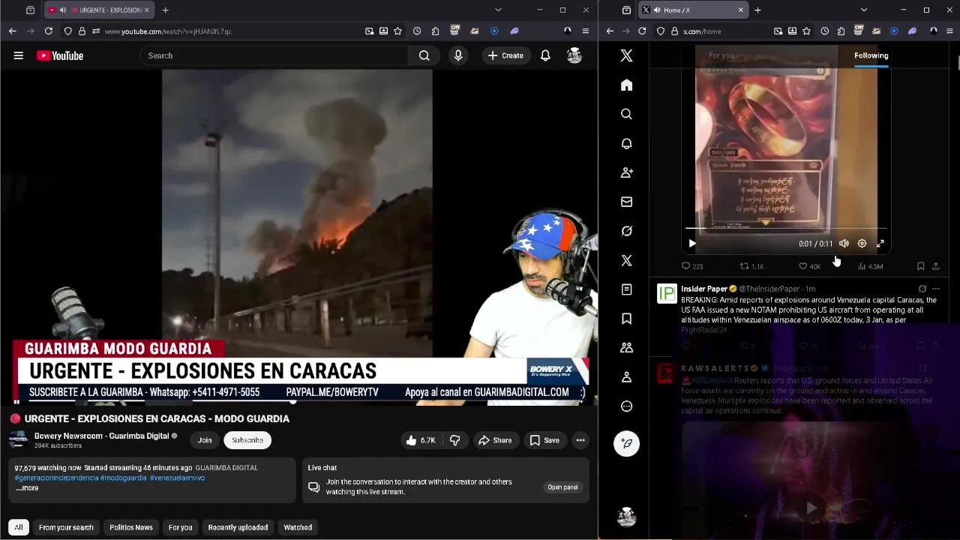Reply to the post with 225 replies
The height and width of the screenshot is (540, 960).
pyautogui.click(x=691, y=266)
